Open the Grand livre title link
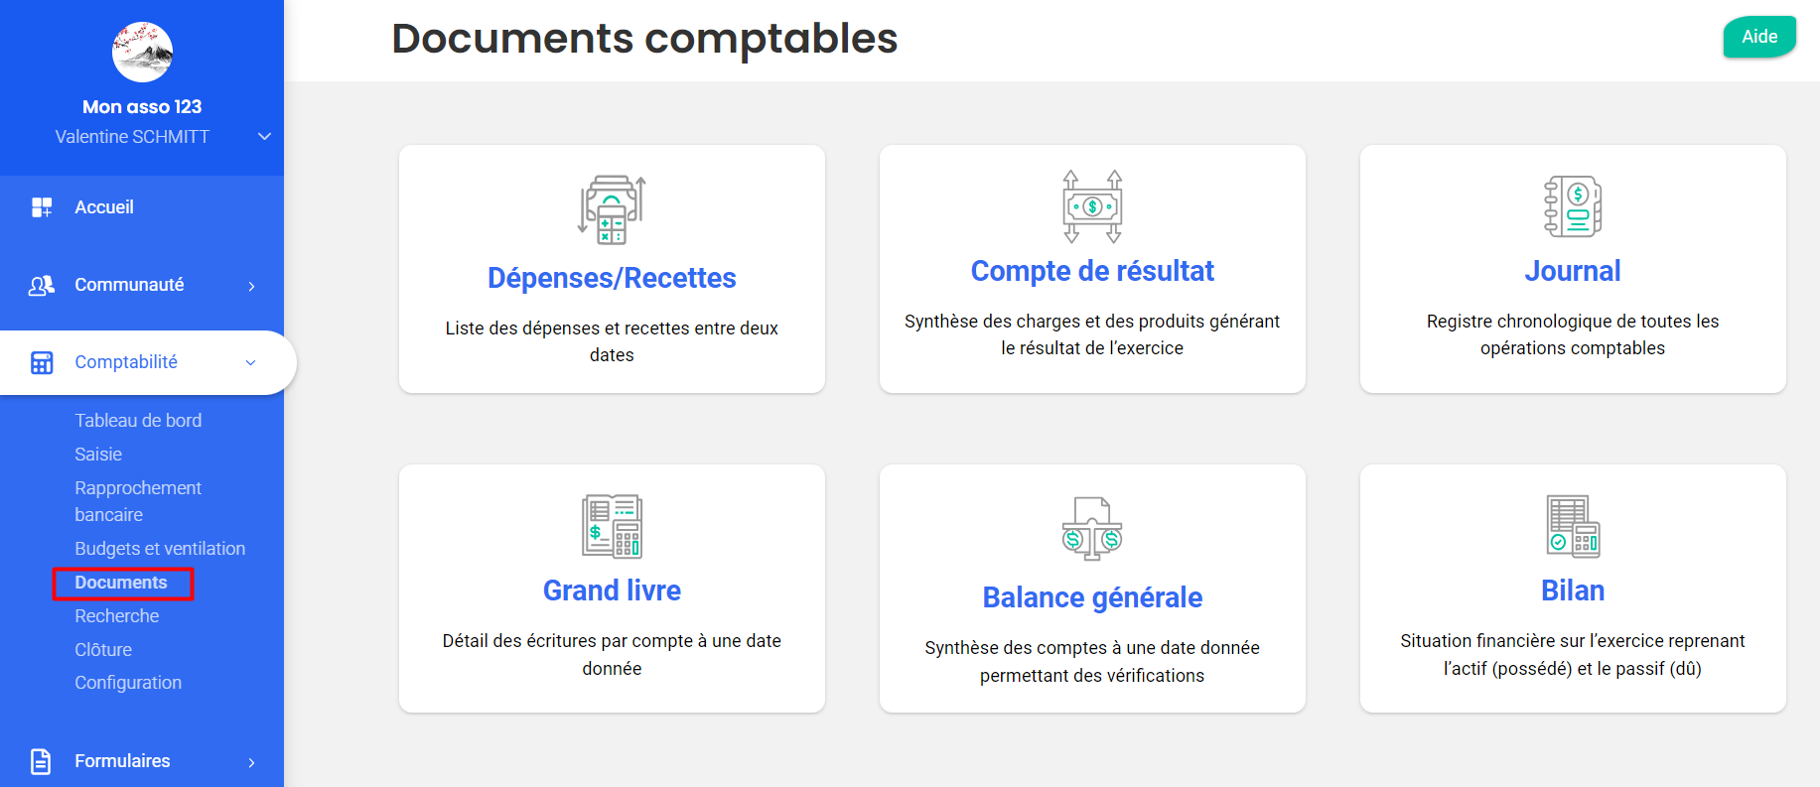Image resolution: width=1820 pixels, height=787 pixels. (x=612, y=590)
